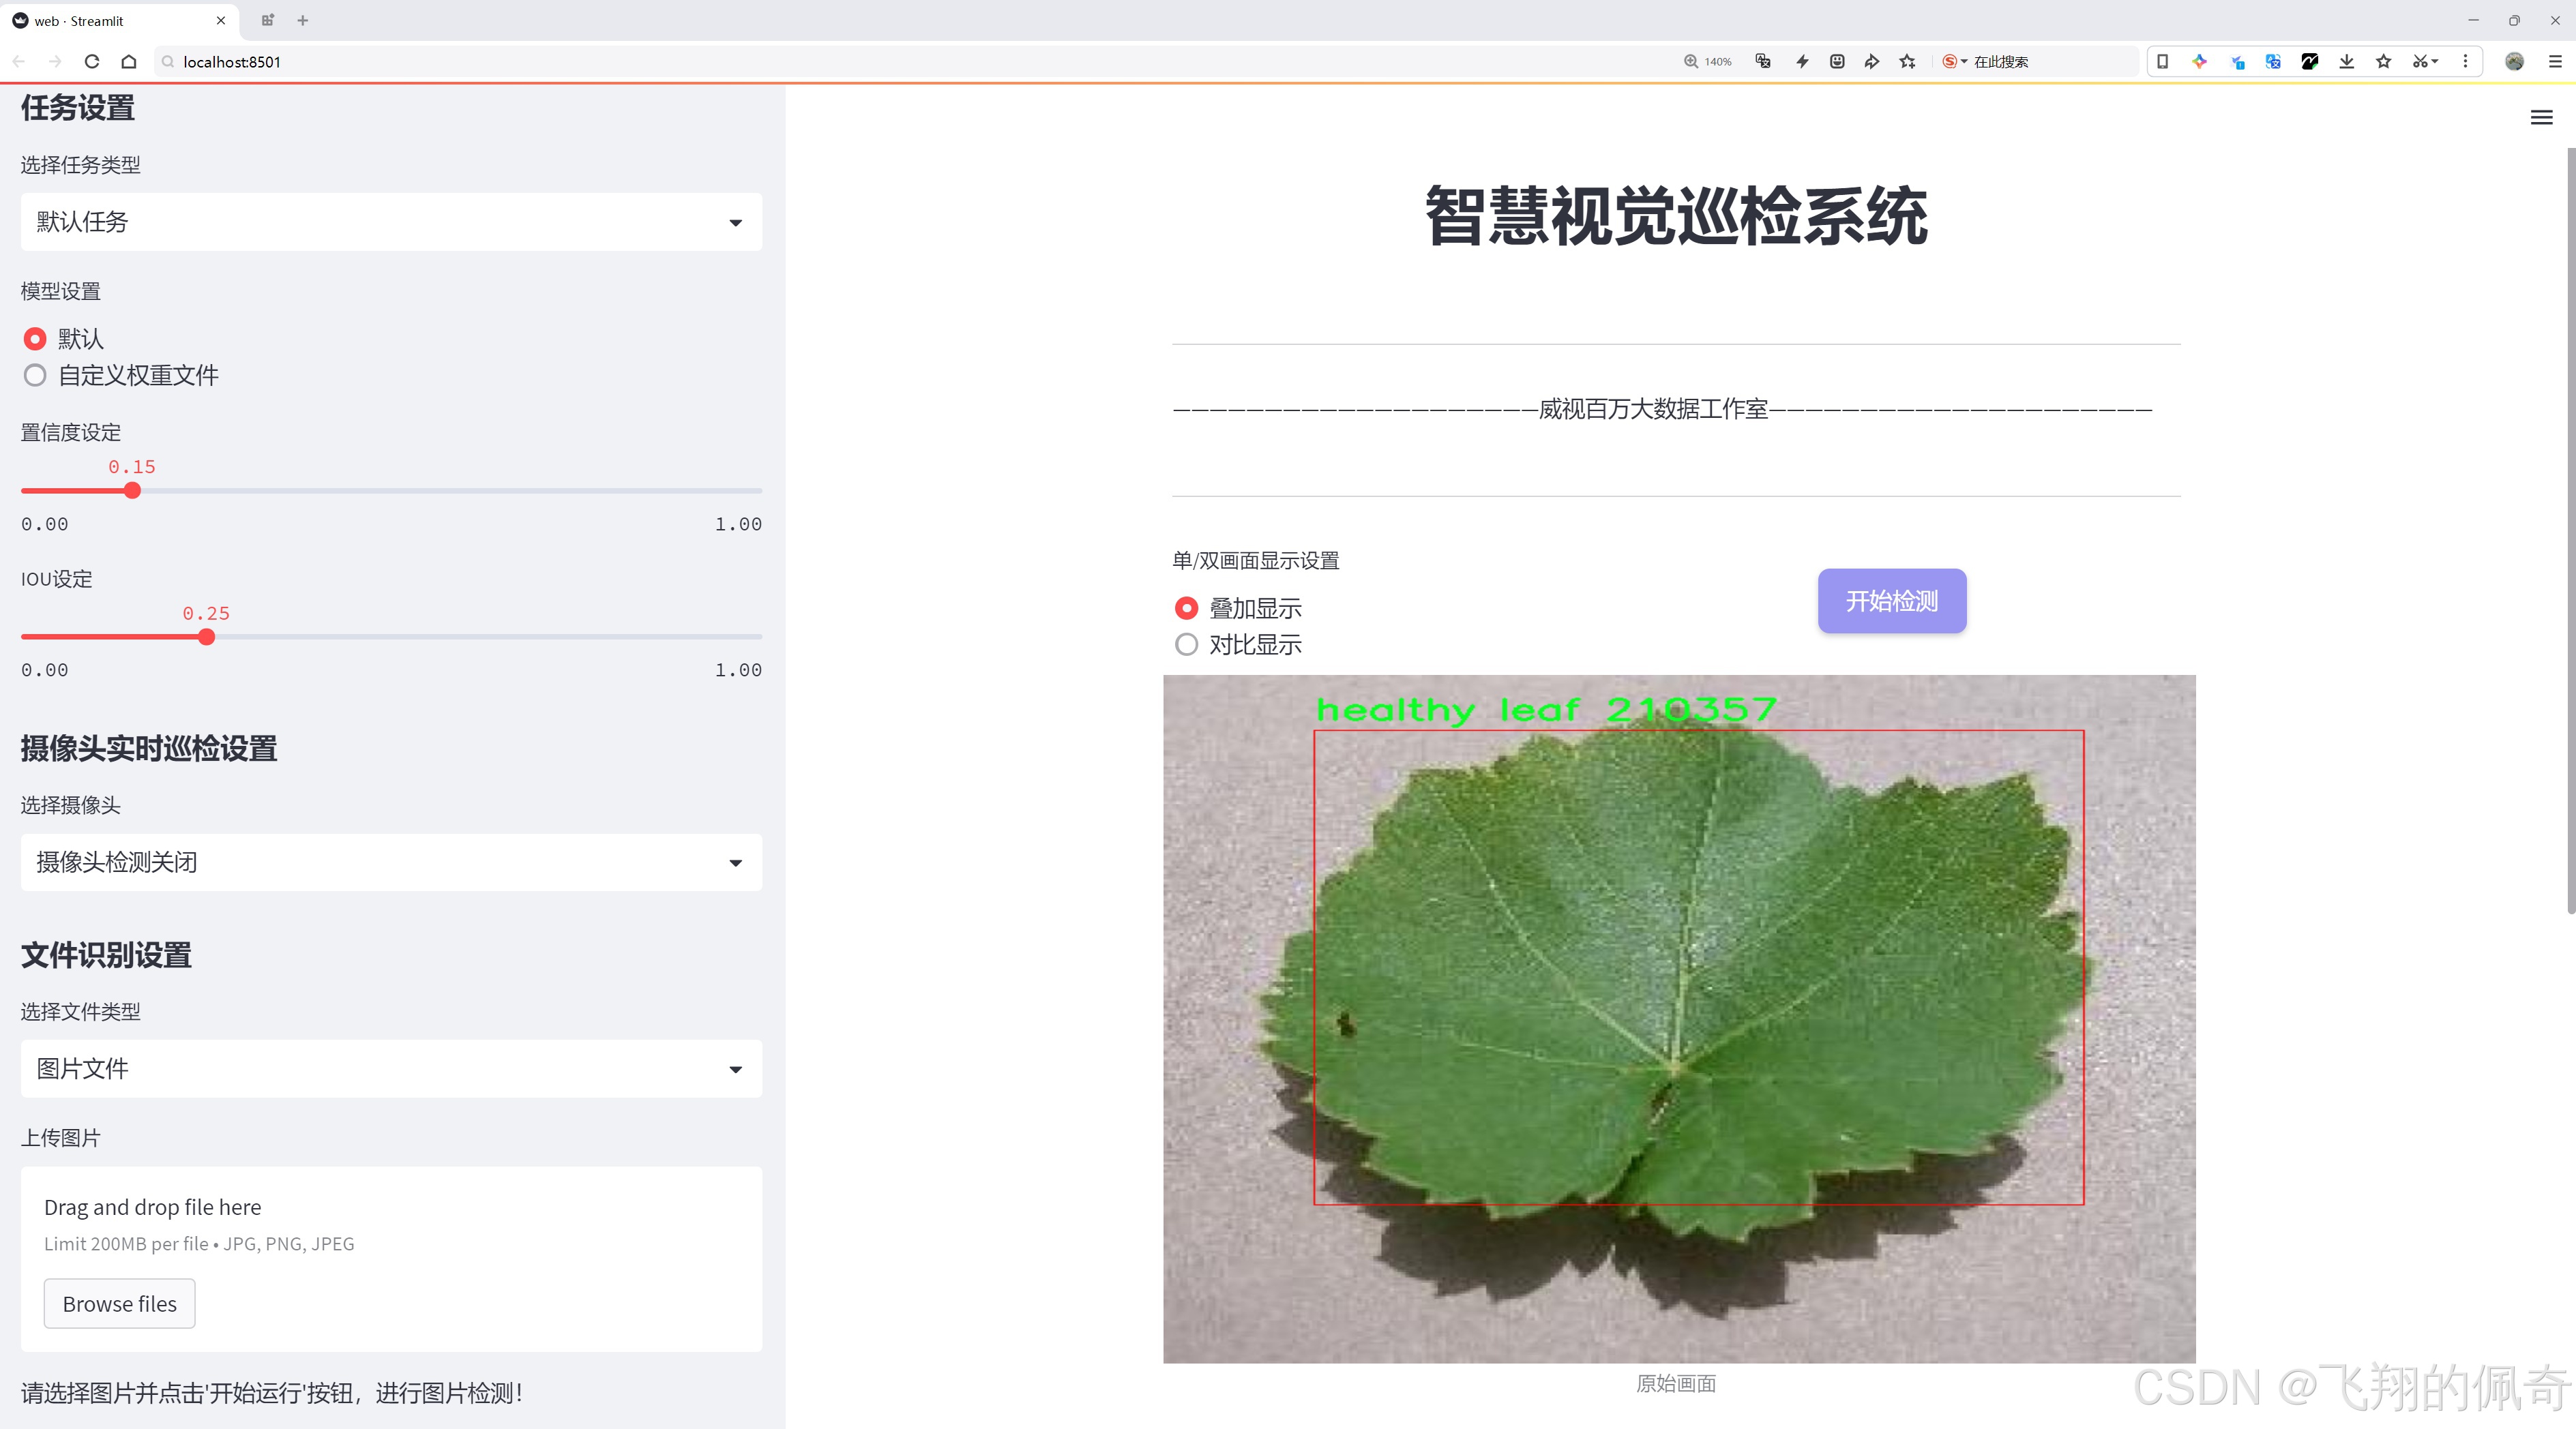Viewport: 2576px width, 1429px height.
Task: Click the smiley face reader icon
Action: coord(1837,62)
